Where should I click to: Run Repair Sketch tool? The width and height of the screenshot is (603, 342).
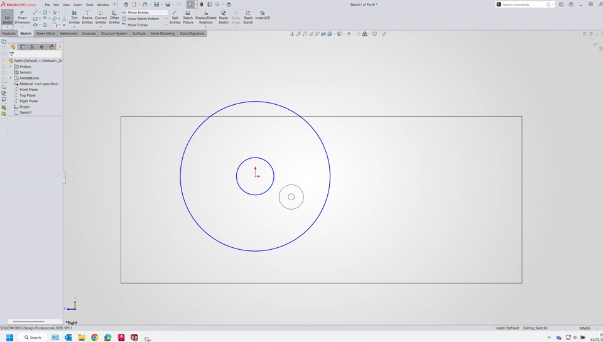224,18
